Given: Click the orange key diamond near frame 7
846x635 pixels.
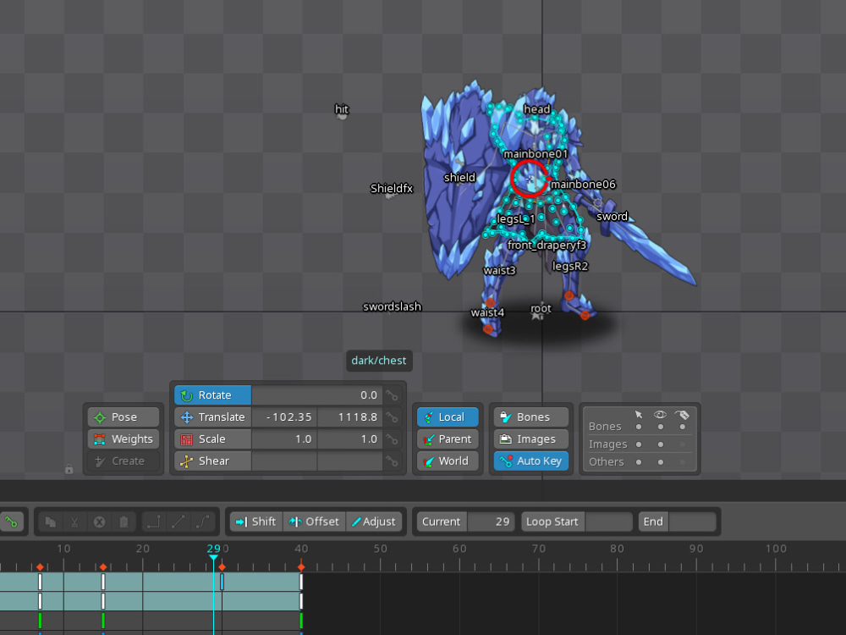Looking at the screenshot, I should click(40, 567).
